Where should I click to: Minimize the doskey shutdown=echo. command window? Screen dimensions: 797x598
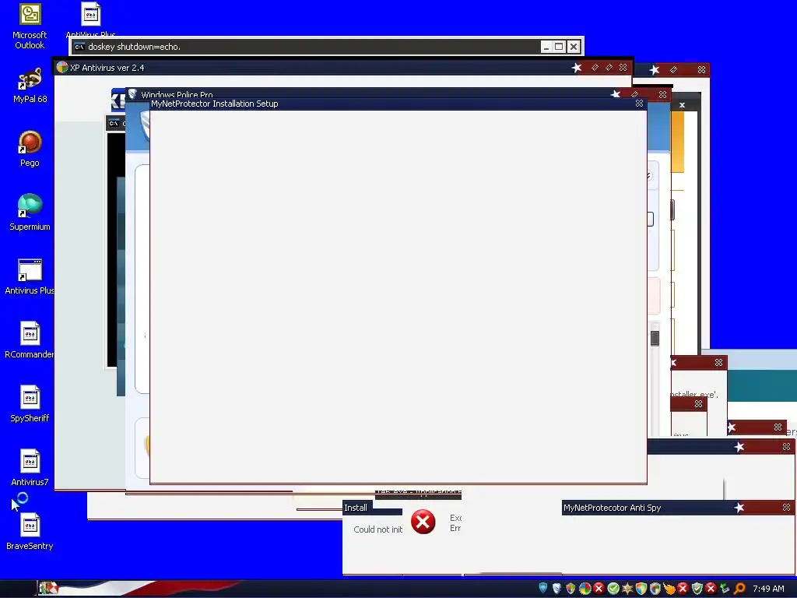pyautogui.click(x=546, y=47)
